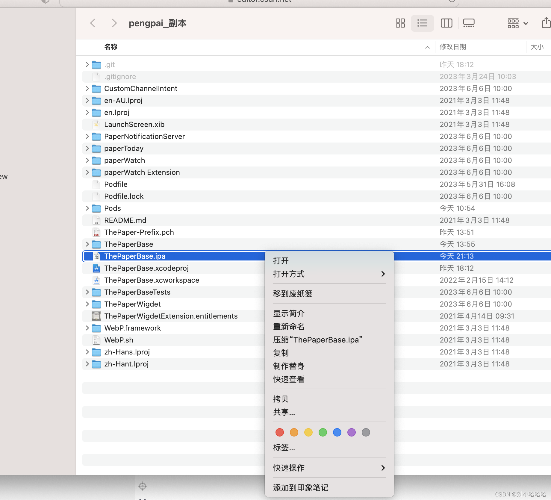551x500 pixels.
Task: Switch to icon grid view
Action: click(x=400, y=23)
